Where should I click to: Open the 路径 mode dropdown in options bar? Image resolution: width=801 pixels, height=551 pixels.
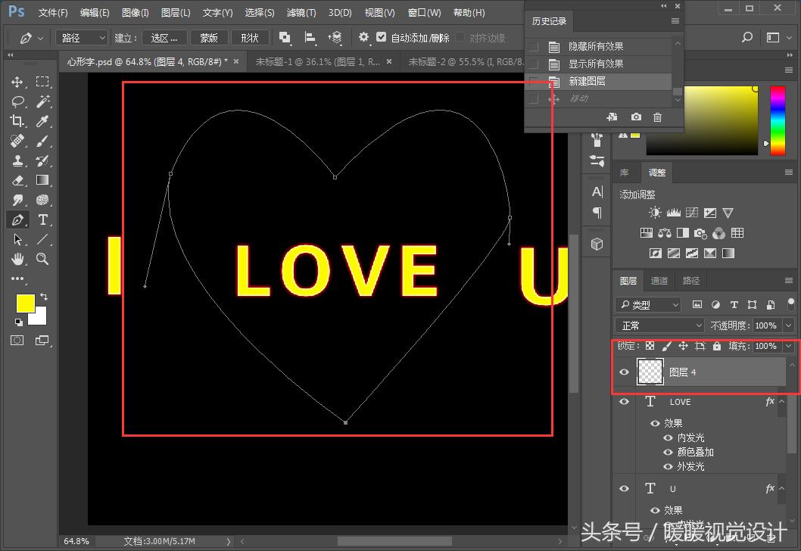[x=82, y=37]
